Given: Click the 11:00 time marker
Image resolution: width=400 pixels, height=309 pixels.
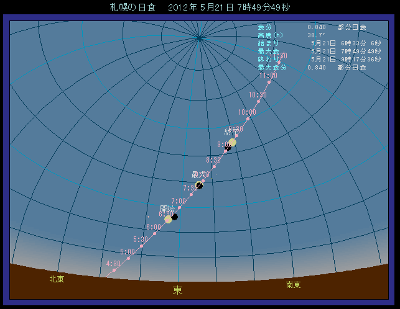Looking at the screenshot, I should [x=269, y=82].
